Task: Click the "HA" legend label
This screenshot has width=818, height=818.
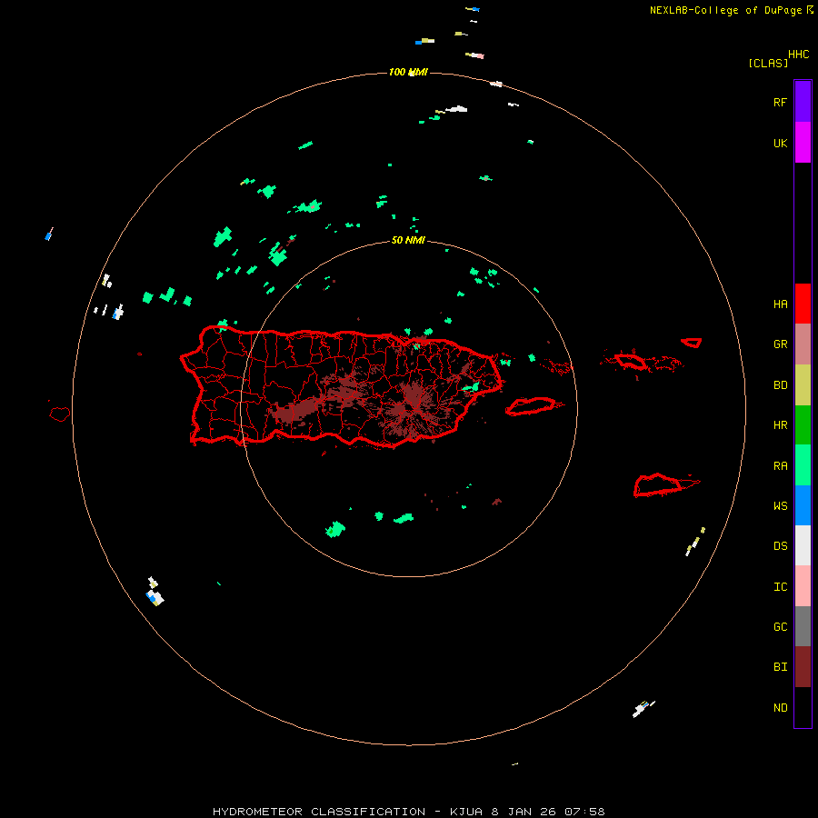Action: (781, 304)
